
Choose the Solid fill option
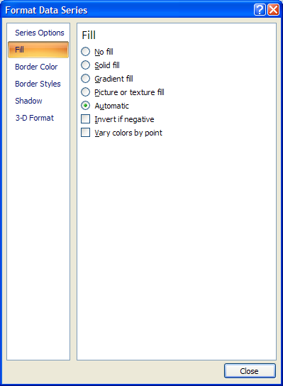pos(85,65)
